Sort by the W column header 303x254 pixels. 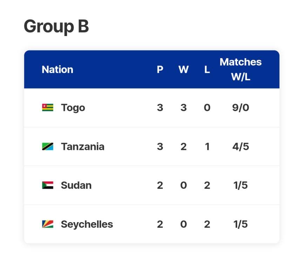point(183,69)
